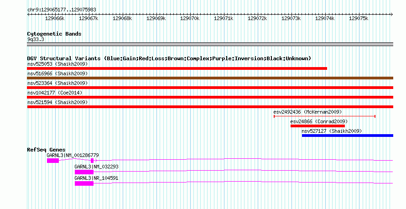Open the GARNL3|NM_032293 gene label

point(97,167)
